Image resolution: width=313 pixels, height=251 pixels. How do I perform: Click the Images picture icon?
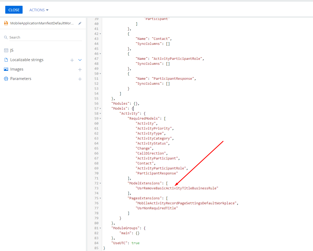point(6,69)
